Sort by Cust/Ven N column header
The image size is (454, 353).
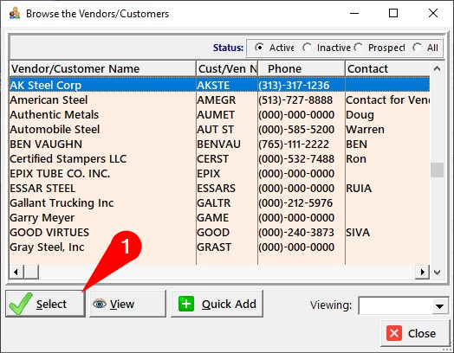coord(227,68)
